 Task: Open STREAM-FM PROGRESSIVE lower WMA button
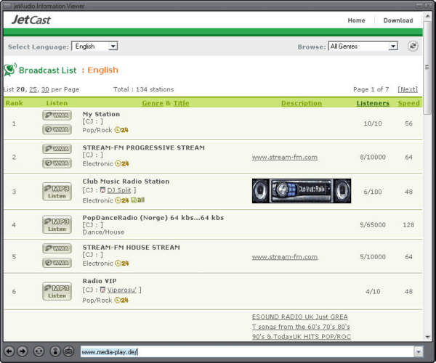57,163
